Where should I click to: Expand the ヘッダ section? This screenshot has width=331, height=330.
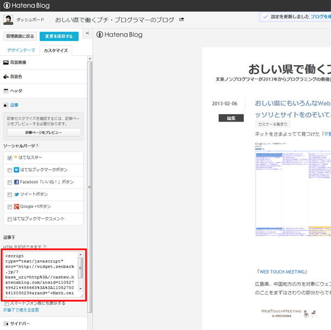44,91
